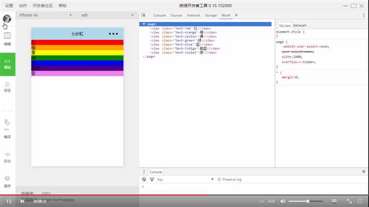Activate the element inspector picker in devtools
This screenshot has width=369, height=207.
pos(143,15)
